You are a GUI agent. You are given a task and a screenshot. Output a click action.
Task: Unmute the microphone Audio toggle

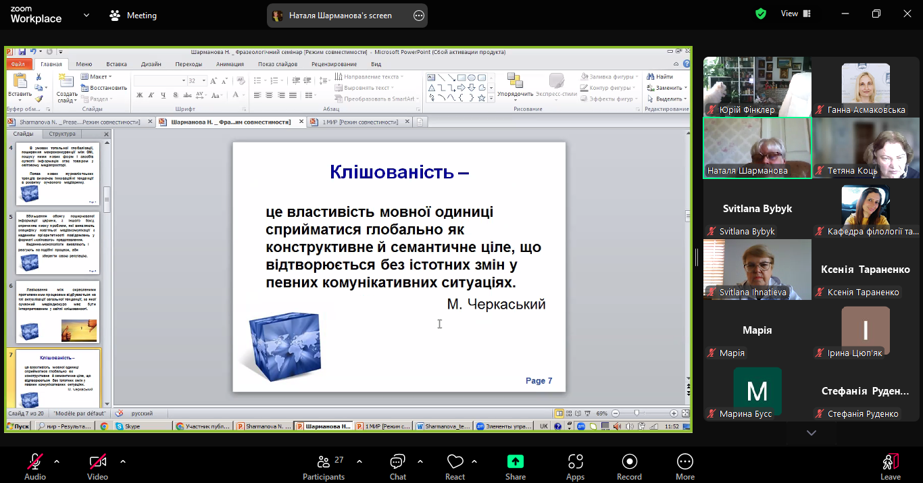[35, 466]
